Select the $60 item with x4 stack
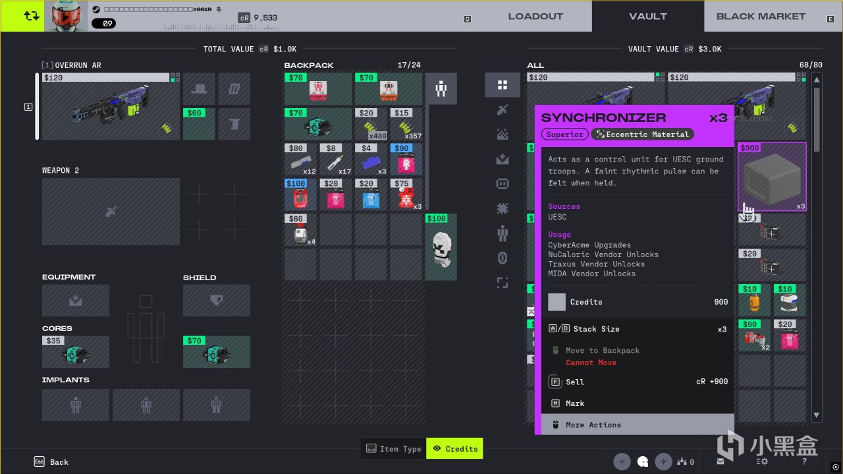Viewport: 843px width, 474px height. (x=301, y=229)
